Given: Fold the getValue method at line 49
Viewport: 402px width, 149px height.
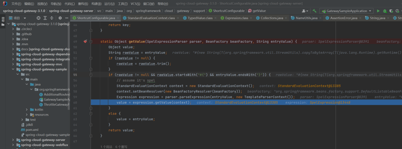Looking at the screenshot, I should point(91,41).
